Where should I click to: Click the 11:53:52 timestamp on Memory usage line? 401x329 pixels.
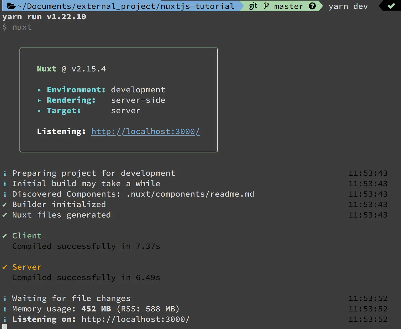coord(368,309)
